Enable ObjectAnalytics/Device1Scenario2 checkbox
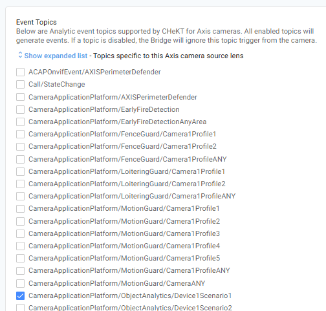The width and height of the screenshot is (326, 311). pos(20,308)
